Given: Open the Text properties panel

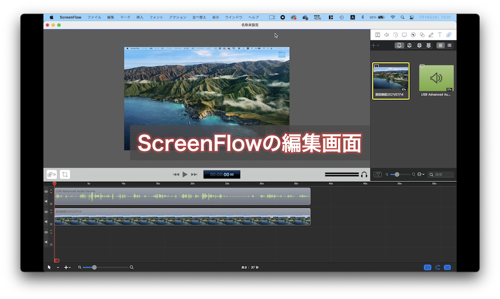Looking at the screenshot, I should click(439, 35).
